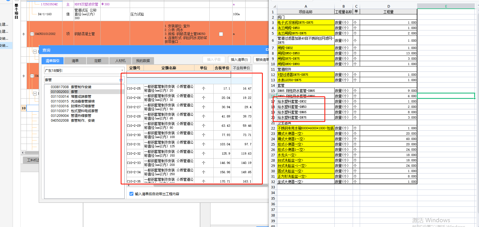Select Excel cell 正方形洗脸盆-<空>
Viewport: 479px width, 227px height.
pyautogui.click(x=306, y=176)
